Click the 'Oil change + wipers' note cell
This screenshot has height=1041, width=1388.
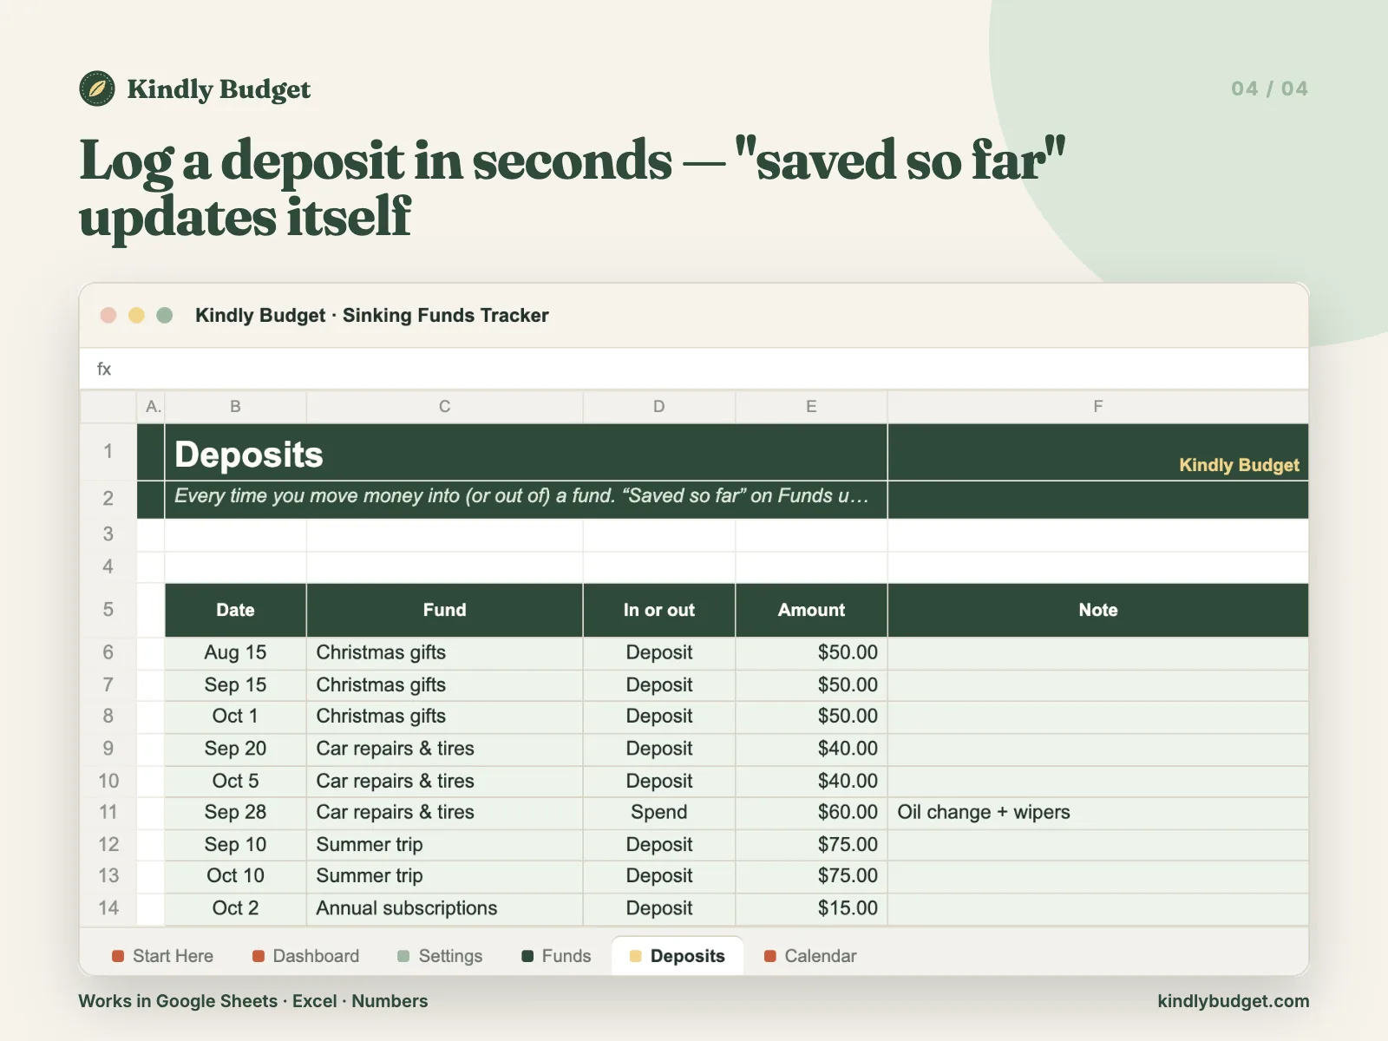pos(1098,812)
